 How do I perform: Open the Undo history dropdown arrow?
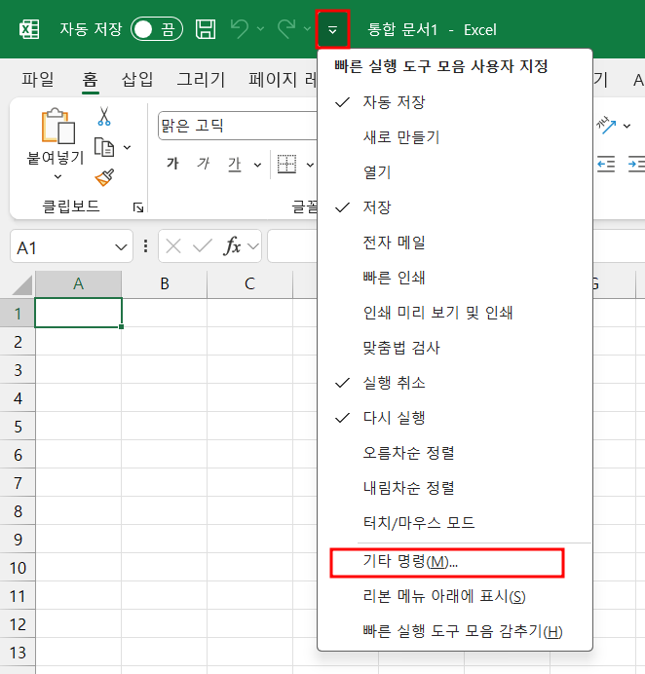[x=260, y=29]
